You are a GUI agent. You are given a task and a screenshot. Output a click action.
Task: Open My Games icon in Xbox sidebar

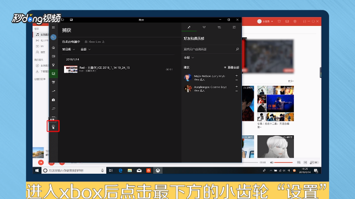click(53, 56)
